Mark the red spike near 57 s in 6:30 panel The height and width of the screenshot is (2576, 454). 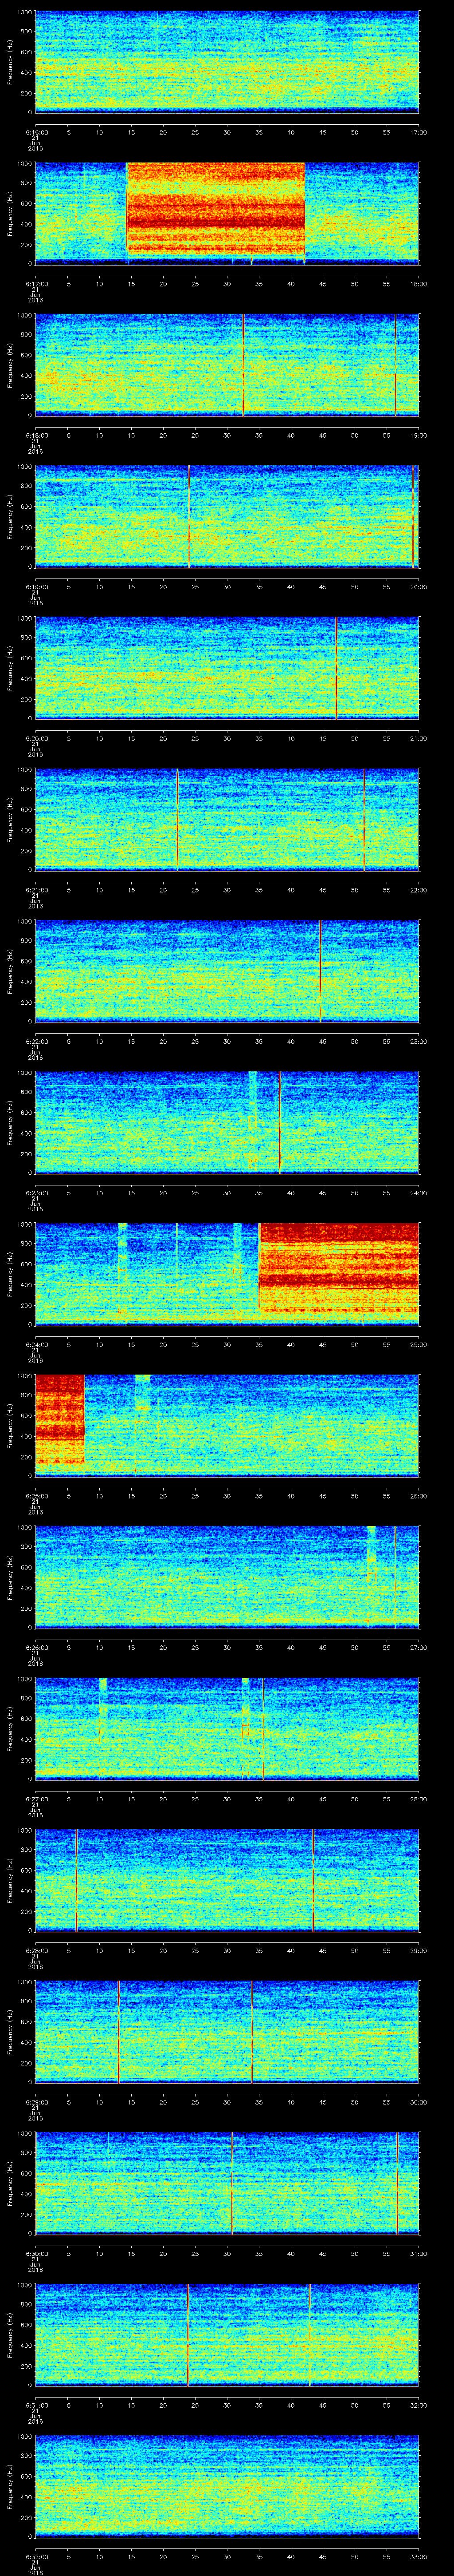point(397,2182)
